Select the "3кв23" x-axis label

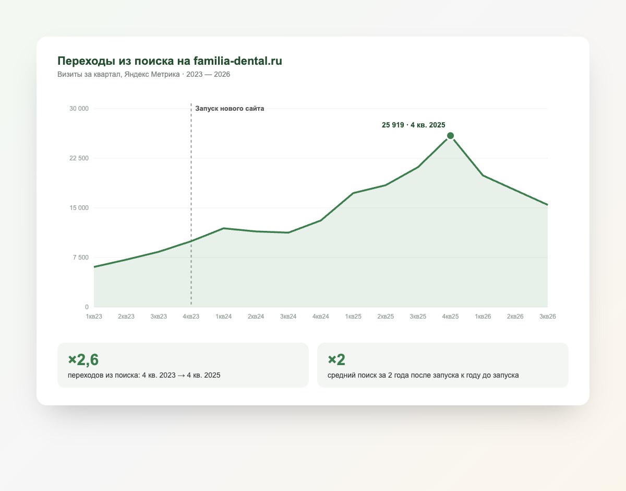(159, 317)
